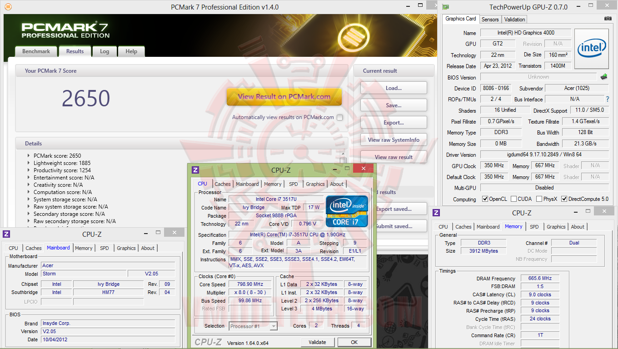
Task: Click the Bus Interface question mark icon
Action: [608, 99]
